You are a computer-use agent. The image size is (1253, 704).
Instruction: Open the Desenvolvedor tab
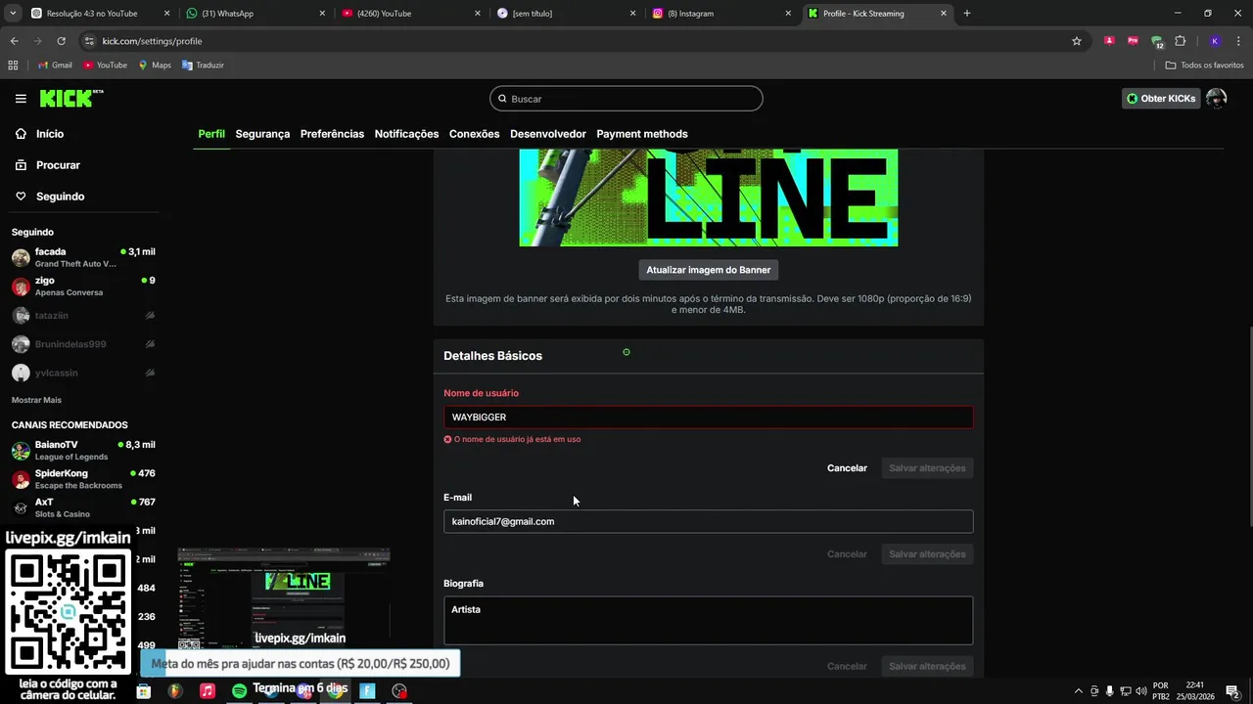click(x=548, y=134)
